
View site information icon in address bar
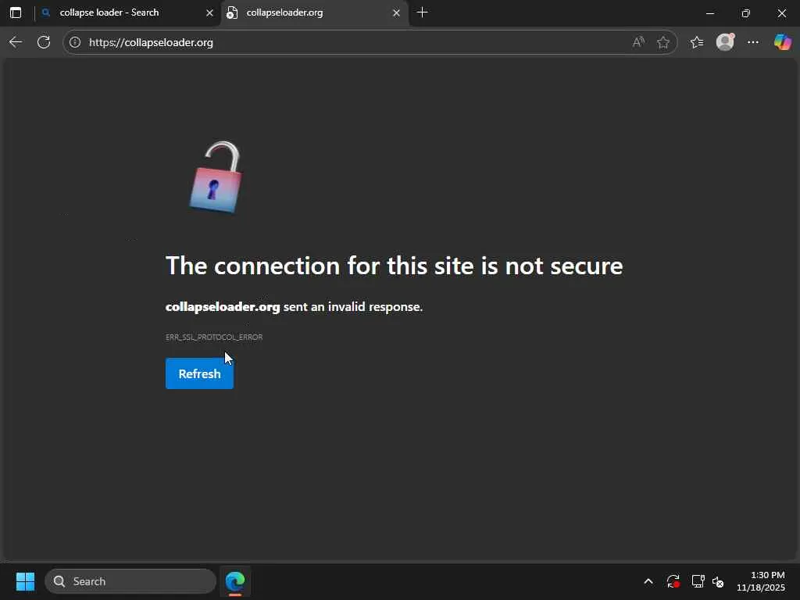pyautogui.click(x=75, y=42)
